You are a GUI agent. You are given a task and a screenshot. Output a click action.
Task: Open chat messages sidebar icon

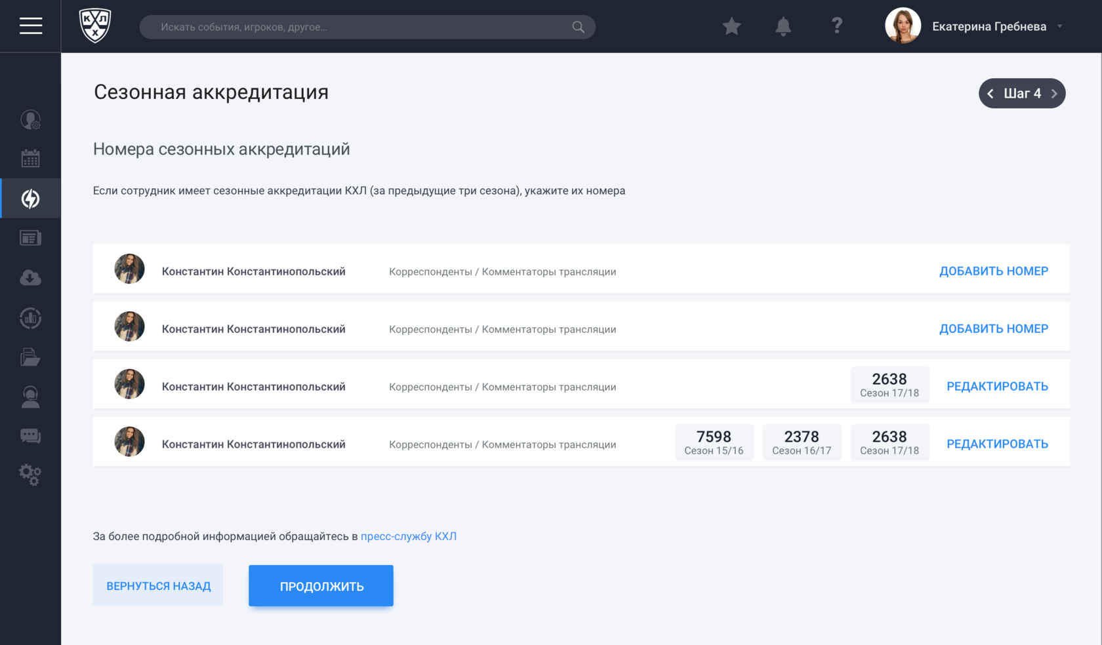[x=30, y=436]
